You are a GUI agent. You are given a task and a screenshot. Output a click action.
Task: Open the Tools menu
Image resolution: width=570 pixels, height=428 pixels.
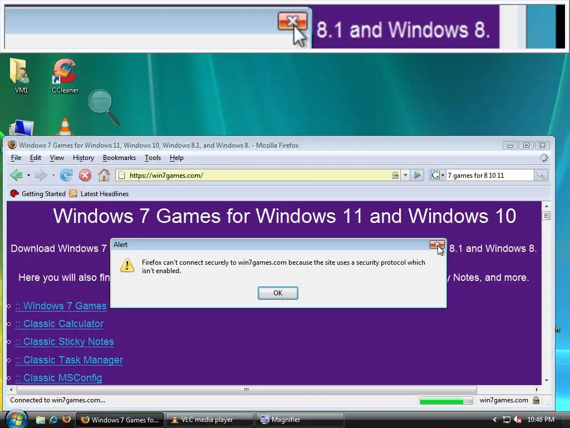click(x=153, y=158)
